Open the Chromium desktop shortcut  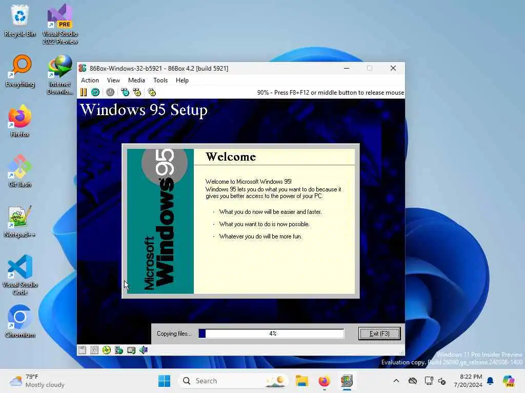pyautogui.click(x=20, y=321)
